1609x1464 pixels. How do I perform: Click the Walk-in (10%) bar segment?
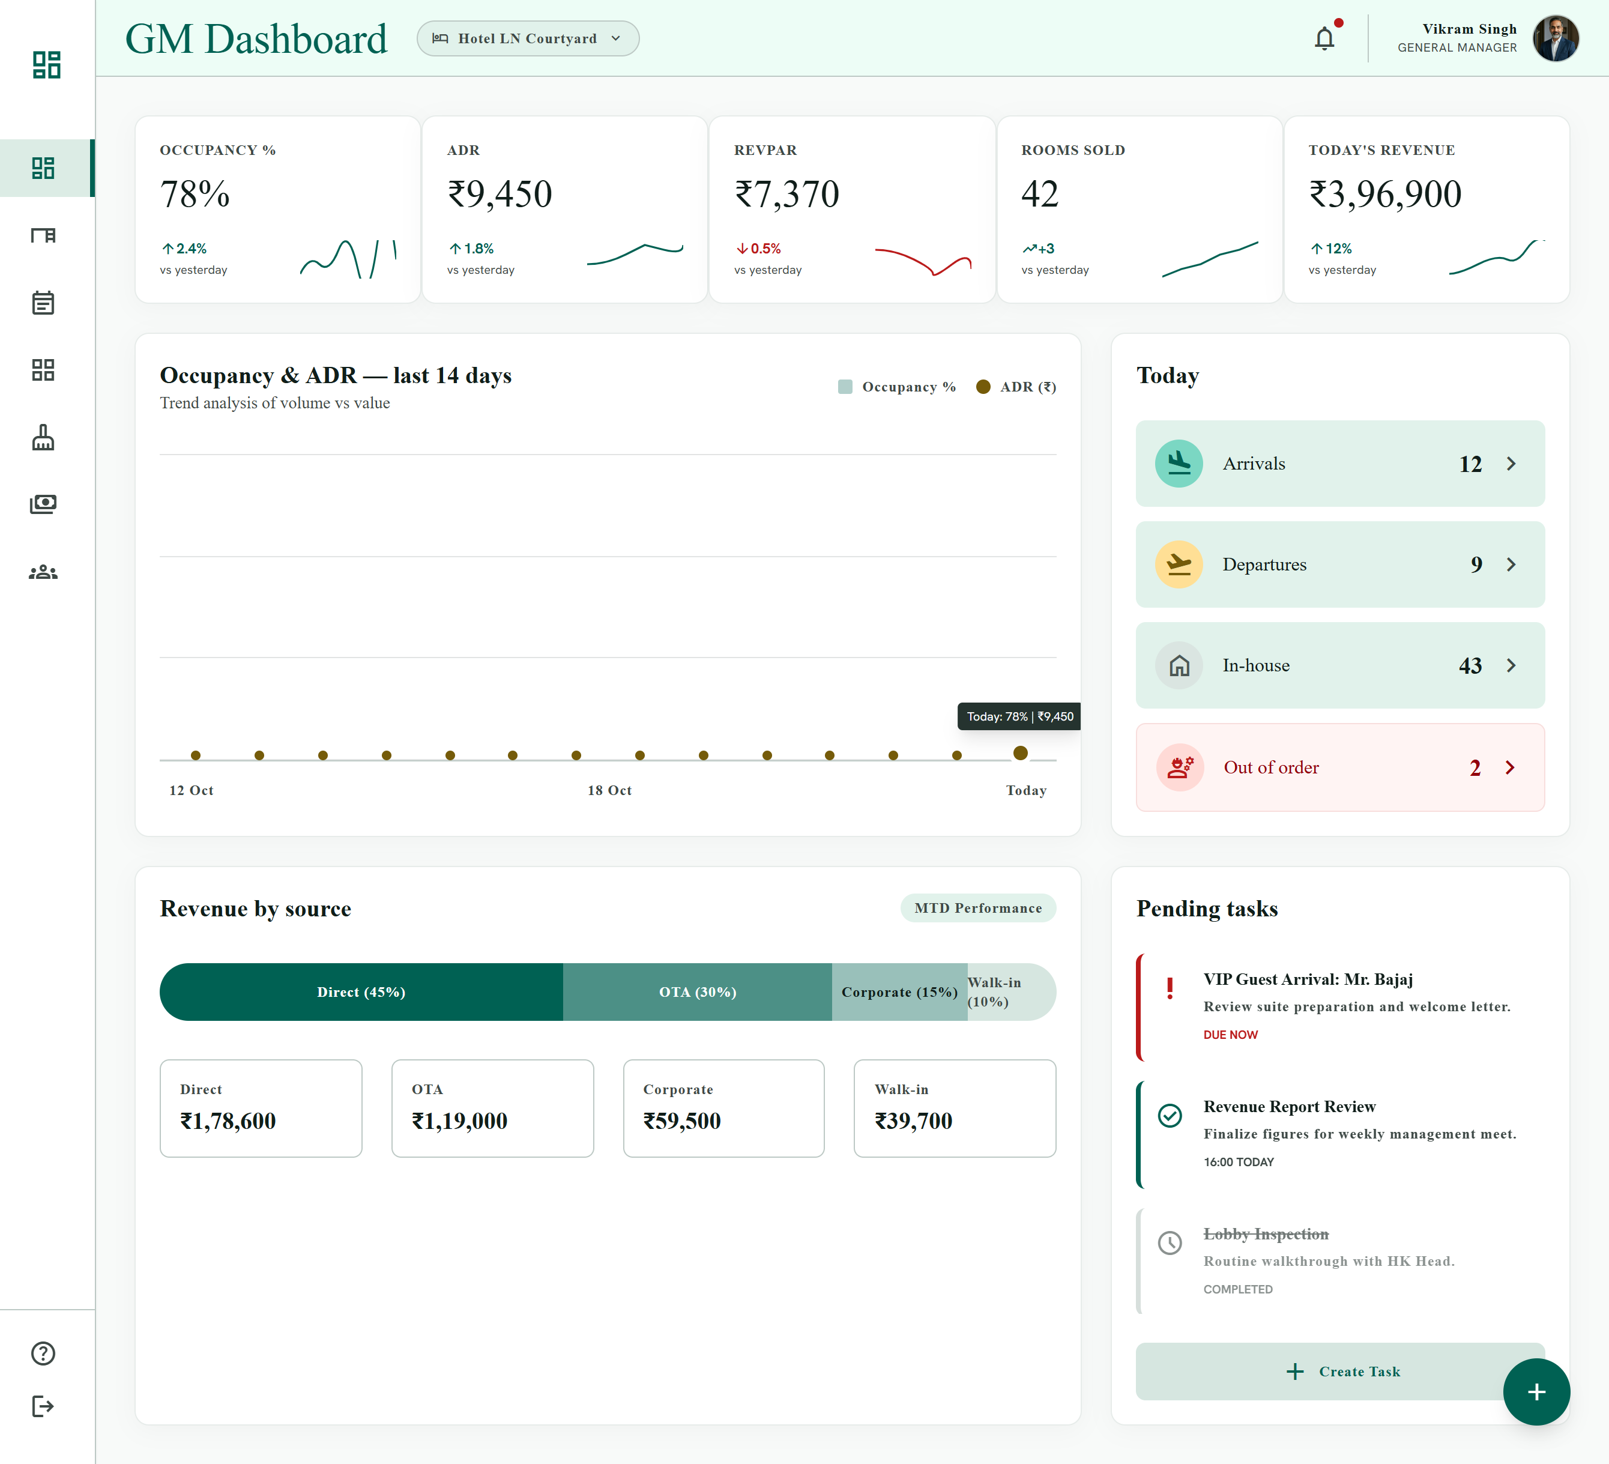(x=1011, y=991)
